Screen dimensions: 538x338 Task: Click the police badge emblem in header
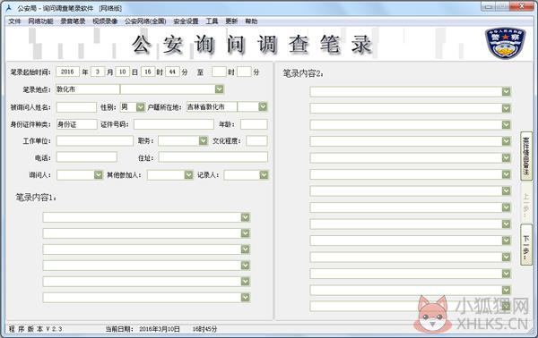point(506,44)
